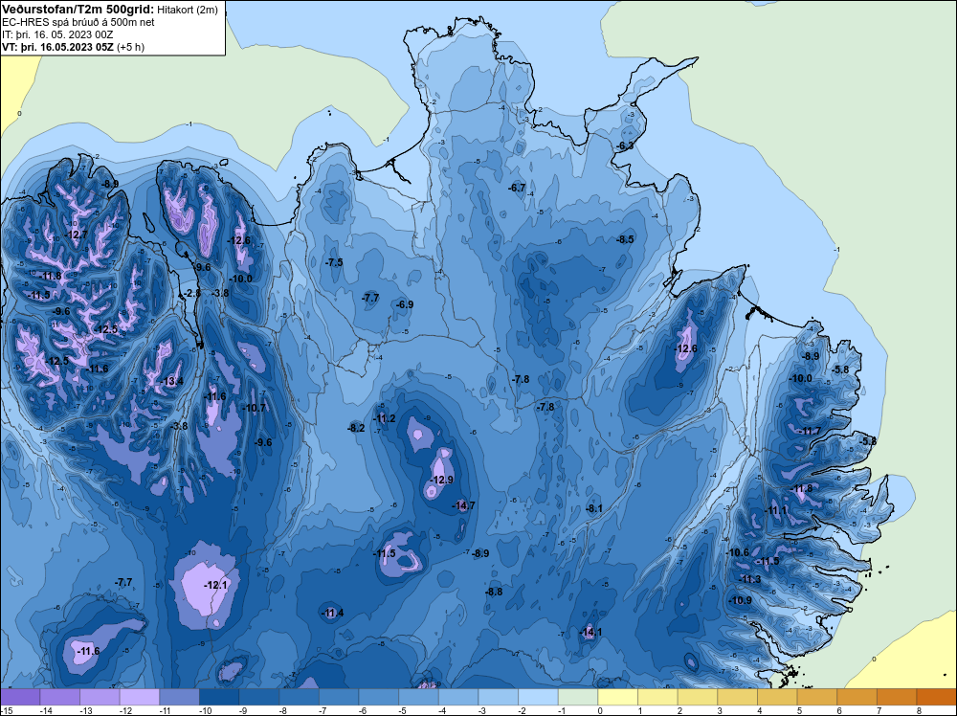
Task: Click the -6.3 value near the northeast coast
Action: coord(624,145)
